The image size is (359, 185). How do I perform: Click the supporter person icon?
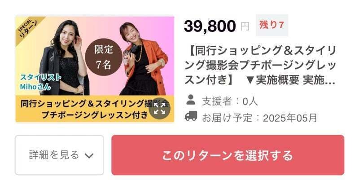(190, 100)
